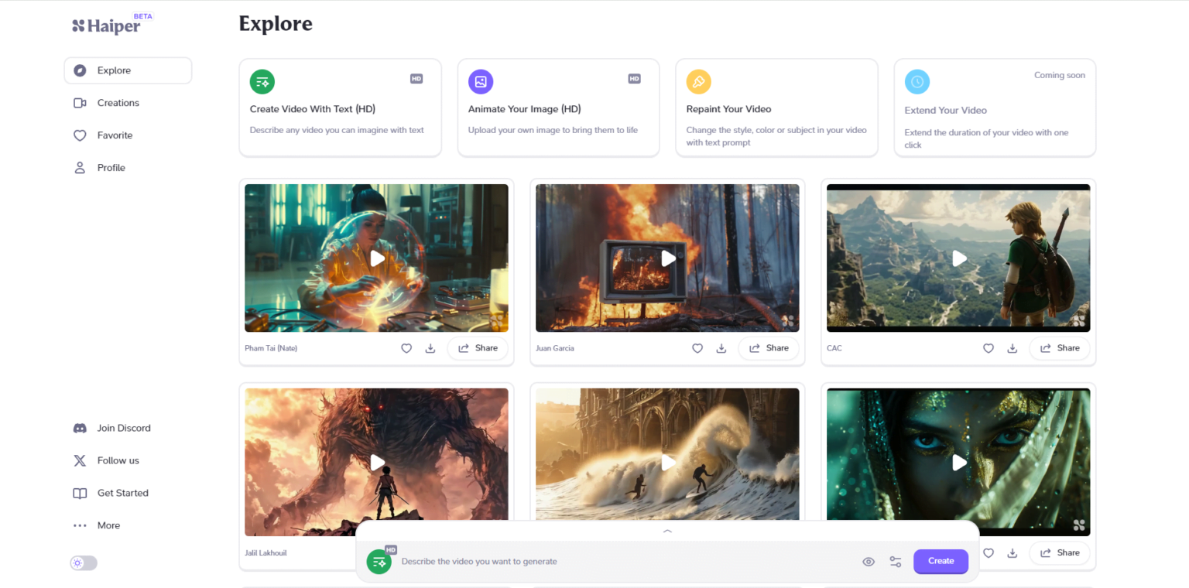1189x588 pixels.
Task: Click the Join Discord icon
Action: [x=80, y=428]
